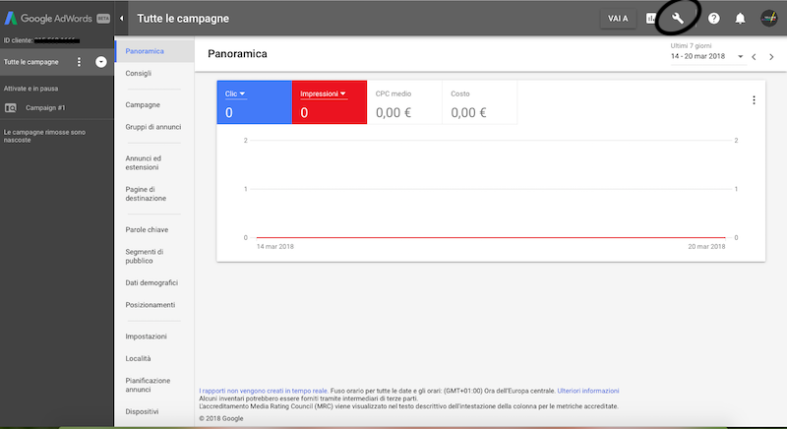Open three-dot menu beside Tutte le campagne

coord(79,62)
